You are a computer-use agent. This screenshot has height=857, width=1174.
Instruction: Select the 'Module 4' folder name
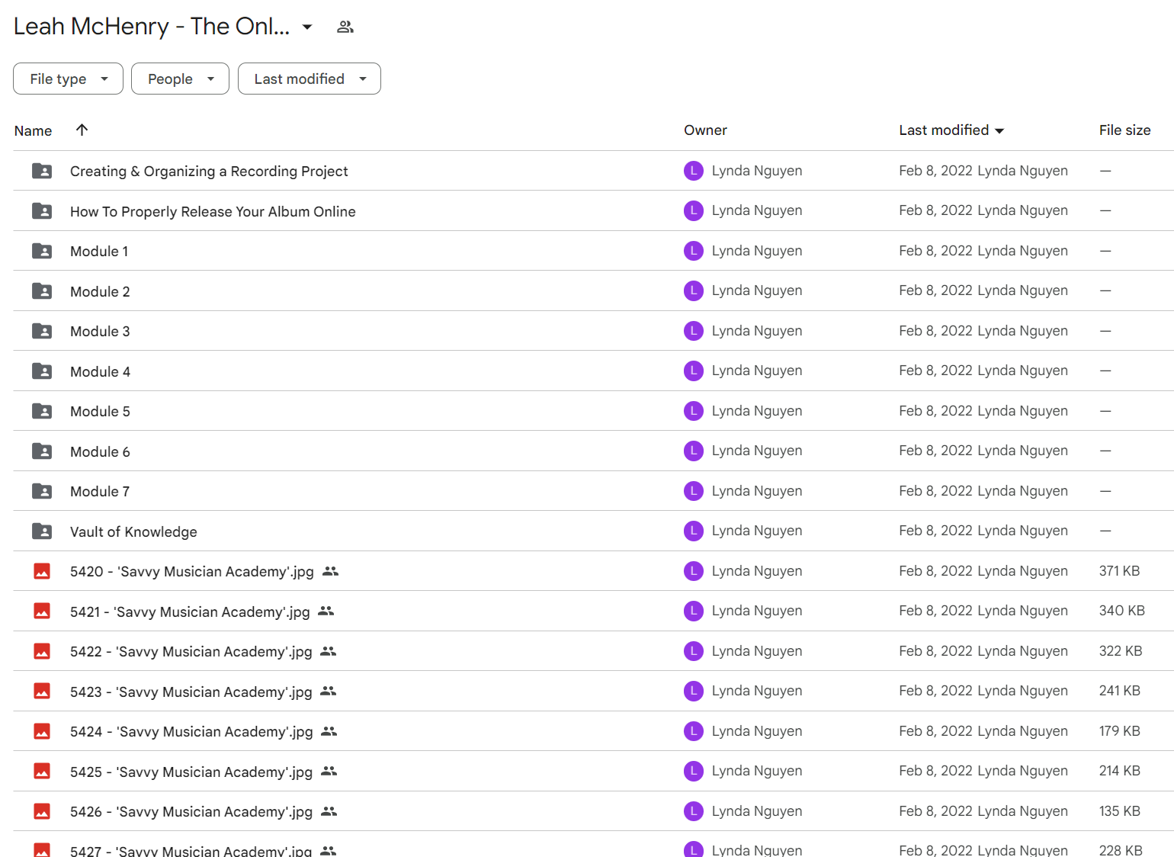(100, 371)
